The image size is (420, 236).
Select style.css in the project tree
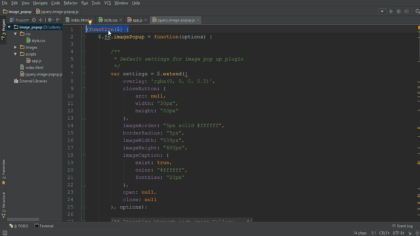point(35,41)
